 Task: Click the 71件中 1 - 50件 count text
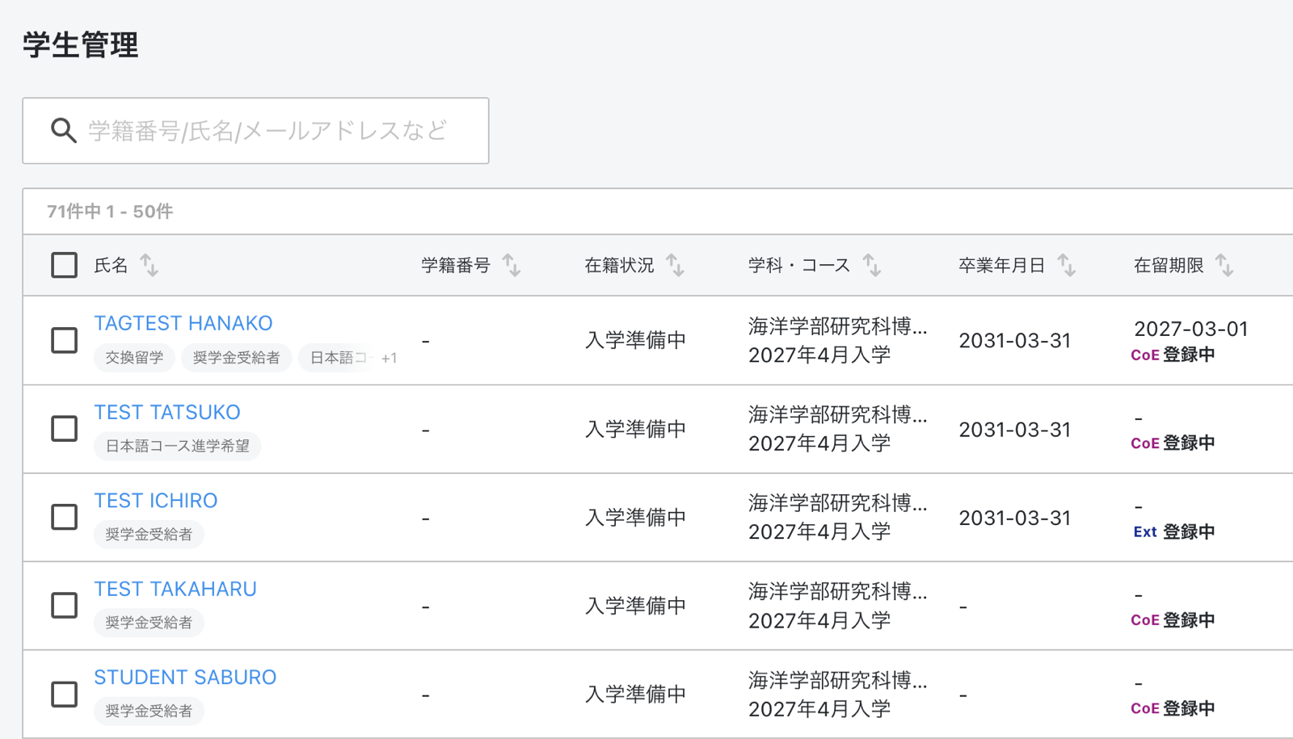tap(110, 212)
